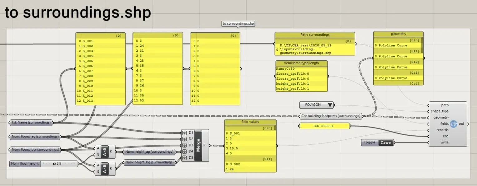Viewport: 477px width, 186px height.
Task: Select the Num: floors_ag (surroundings) parameter
Action: (x=35, y=136)
